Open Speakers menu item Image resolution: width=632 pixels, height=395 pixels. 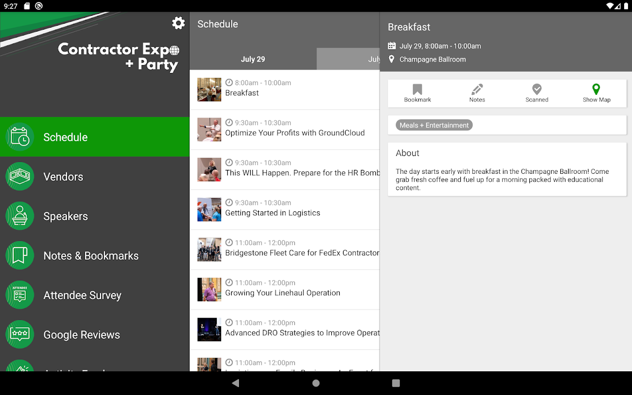(95, 216)
